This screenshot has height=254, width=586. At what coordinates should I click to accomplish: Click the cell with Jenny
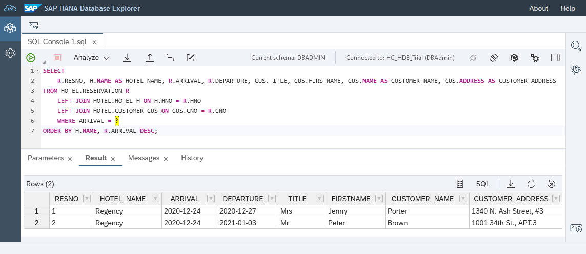pyautogui.click(x=355, y=211)
